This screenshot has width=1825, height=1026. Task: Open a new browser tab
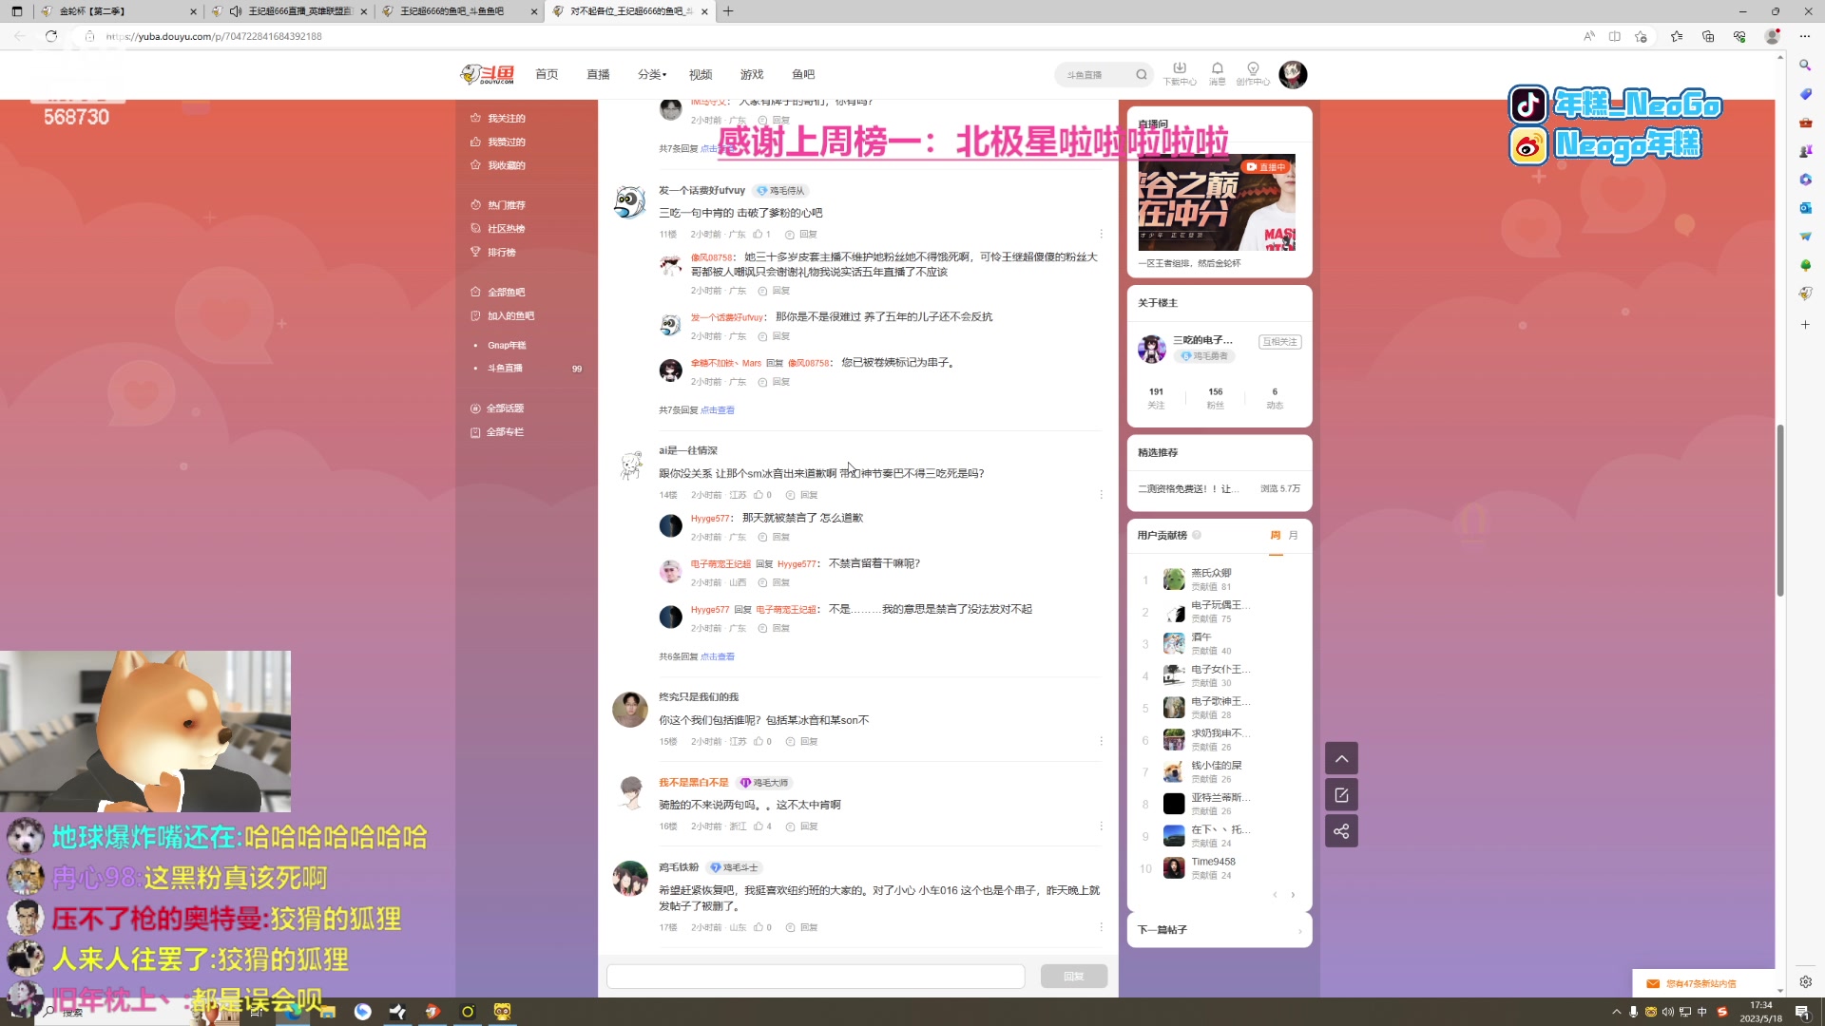[x=728, y=11]
